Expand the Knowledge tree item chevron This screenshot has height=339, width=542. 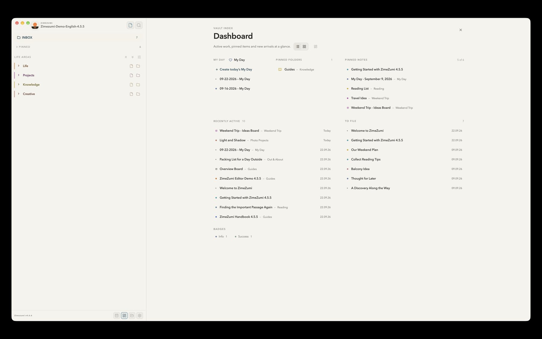[19, 84]
